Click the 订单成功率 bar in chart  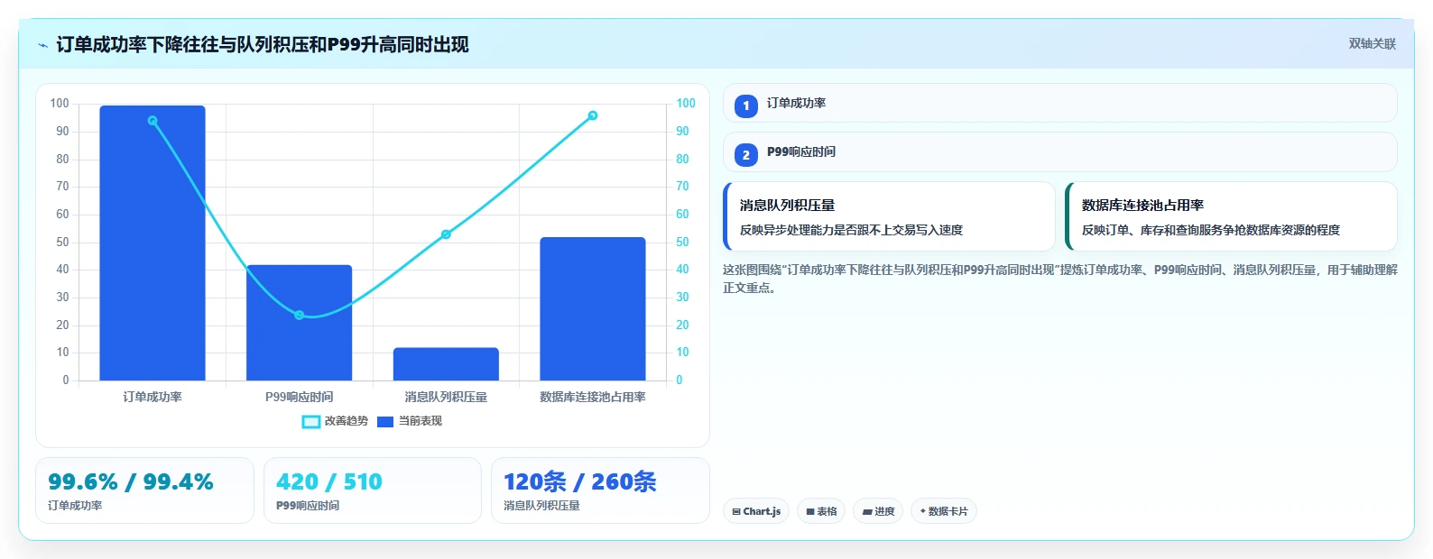tap(153, 243)
